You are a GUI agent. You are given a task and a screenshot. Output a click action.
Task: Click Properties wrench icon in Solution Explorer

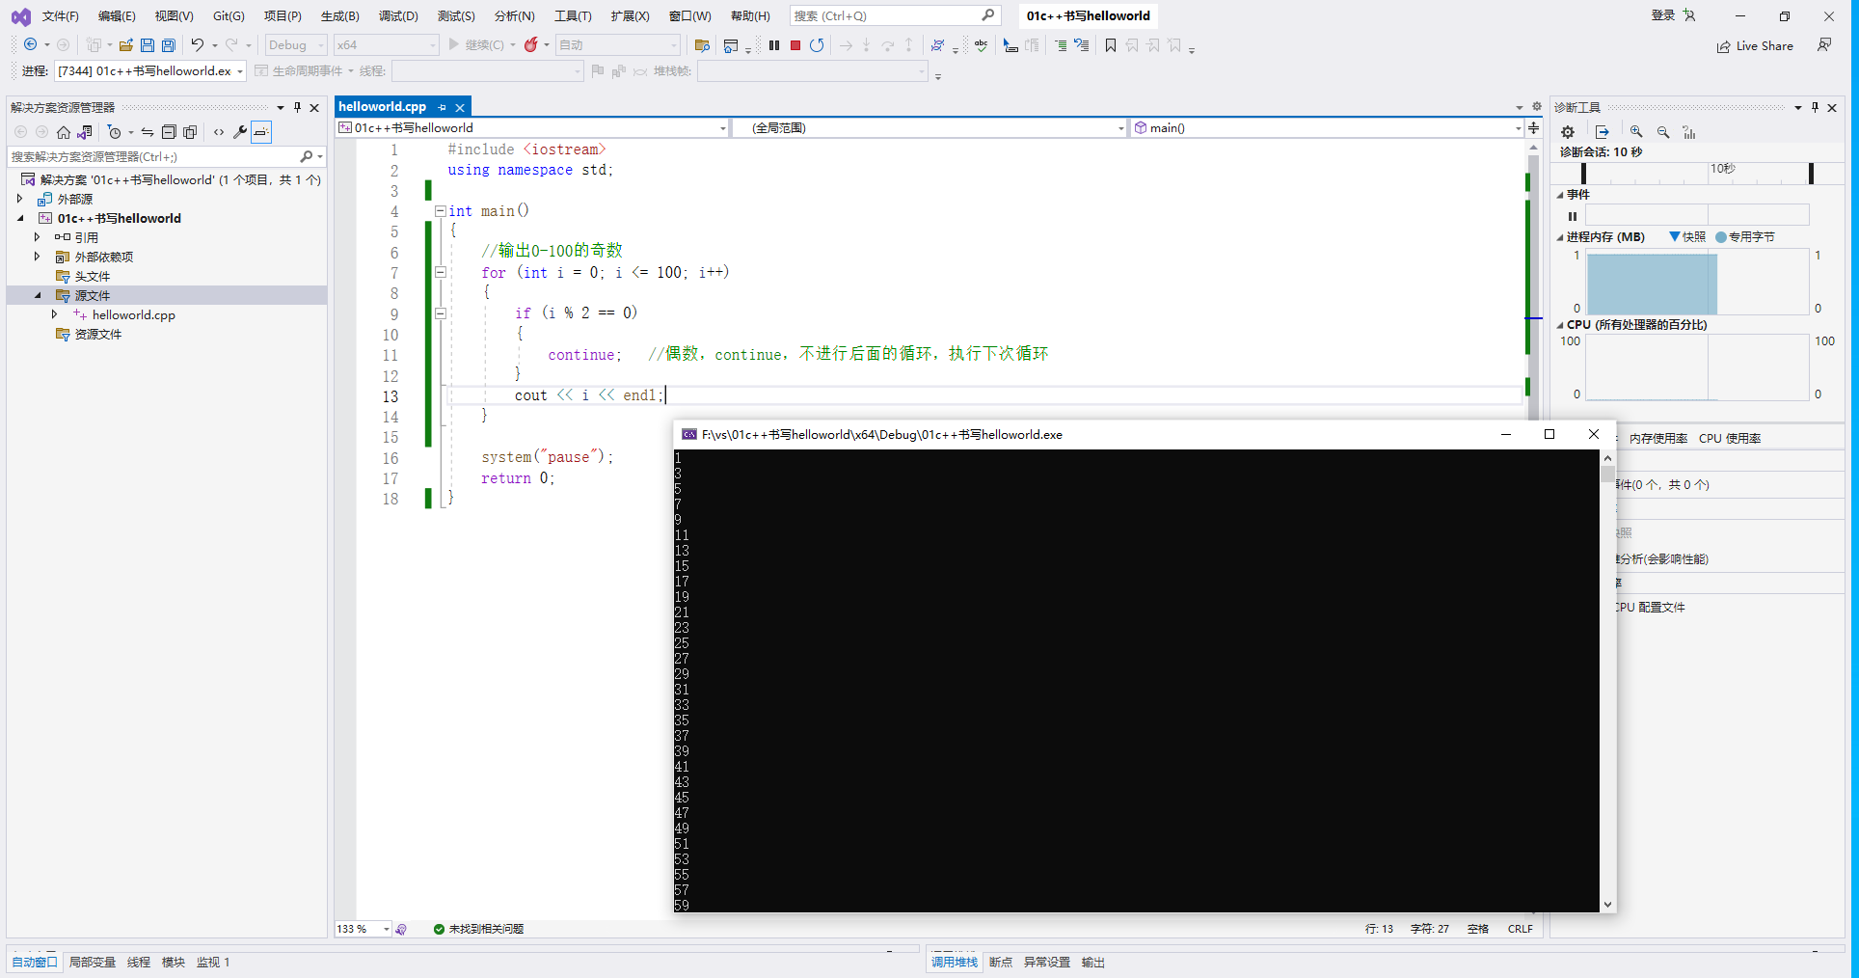point(240,132)
